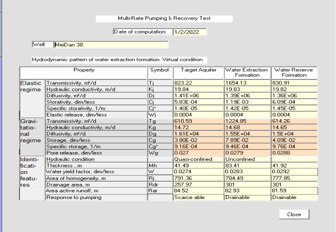Click the Scarce able response cell
Screen dimensions: 336x232
tap(198, 197)
